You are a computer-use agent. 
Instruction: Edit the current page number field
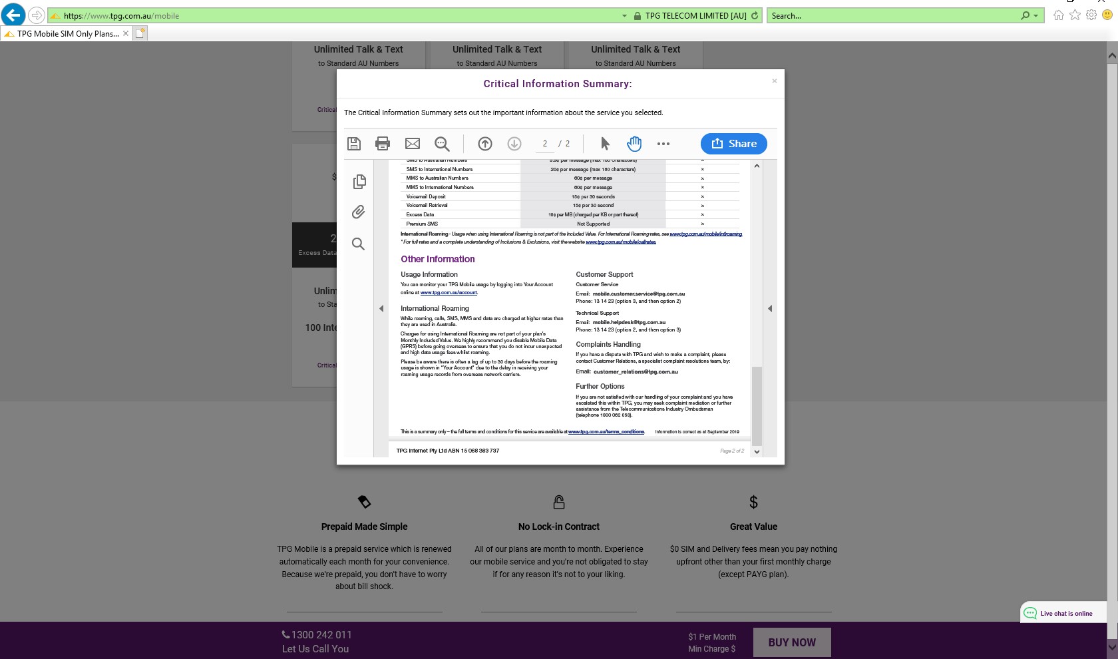[545, 144]
